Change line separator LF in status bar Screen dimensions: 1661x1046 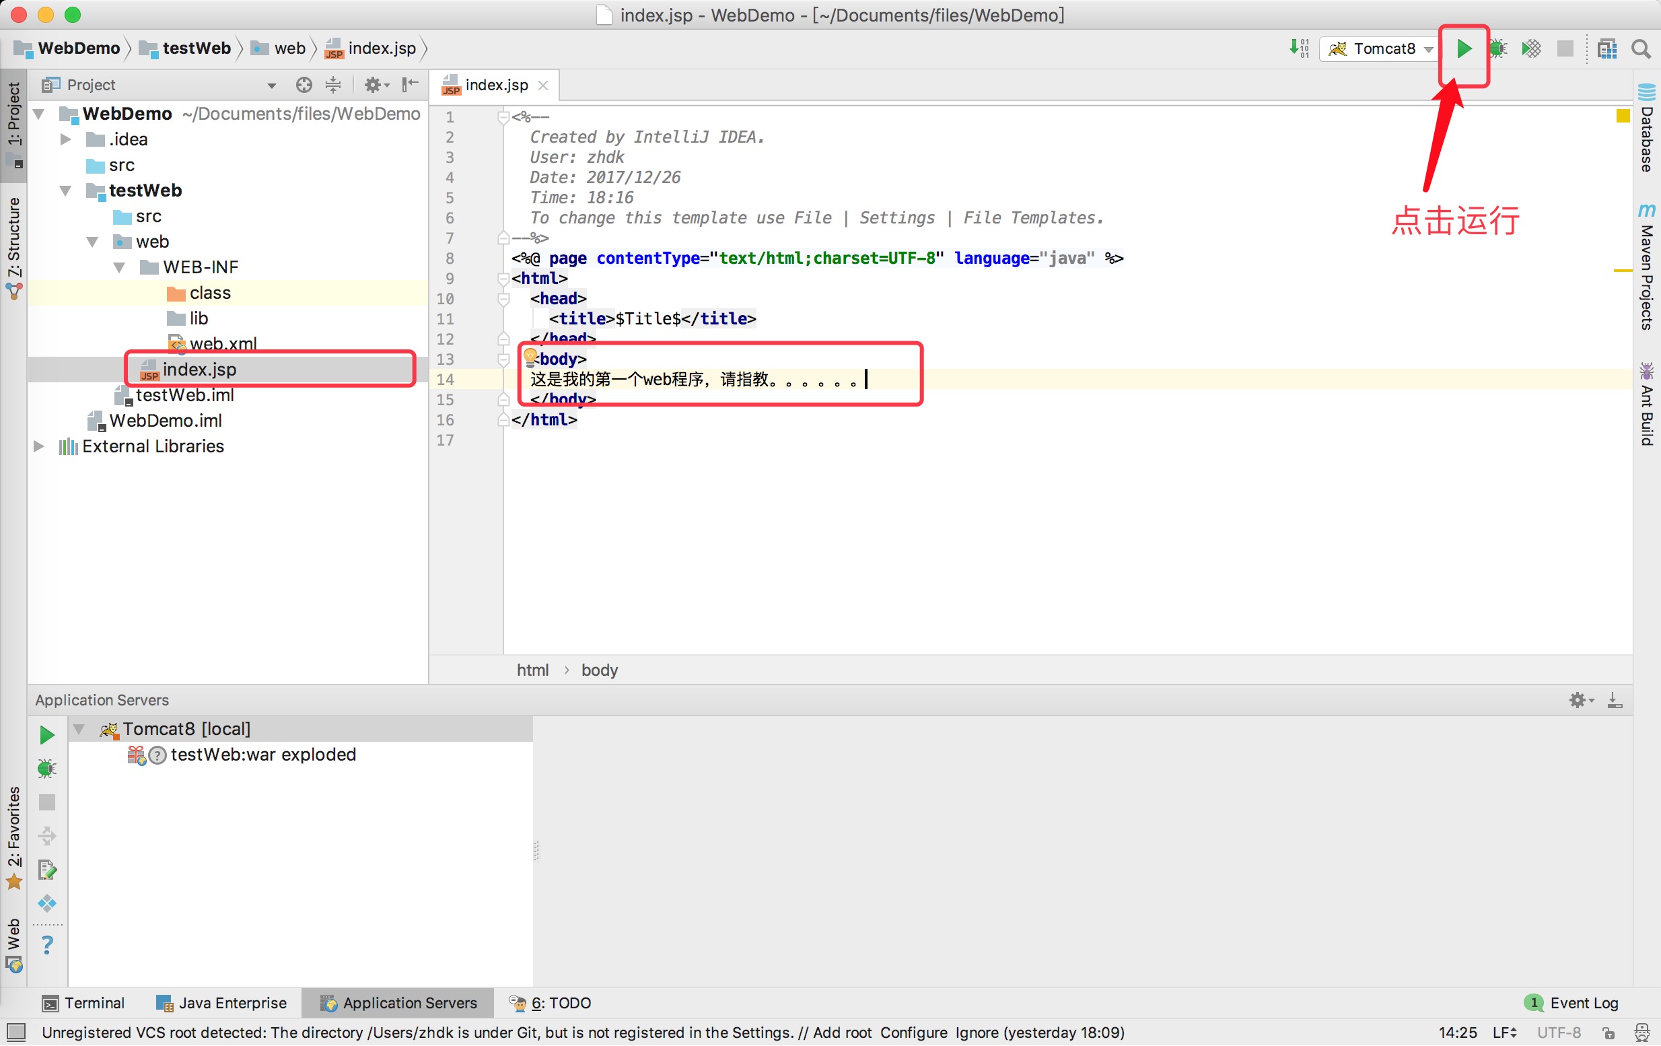(1504, 1033)
